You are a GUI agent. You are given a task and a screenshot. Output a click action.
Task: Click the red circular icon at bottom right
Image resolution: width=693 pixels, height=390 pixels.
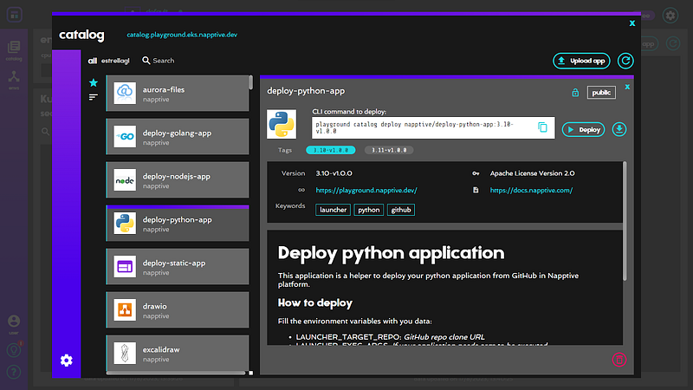click(619, 360)
